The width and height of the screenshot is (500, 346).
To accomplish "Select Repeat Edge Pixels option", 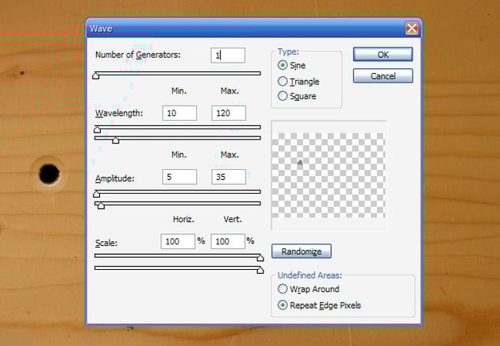I will tap(283, 305).
